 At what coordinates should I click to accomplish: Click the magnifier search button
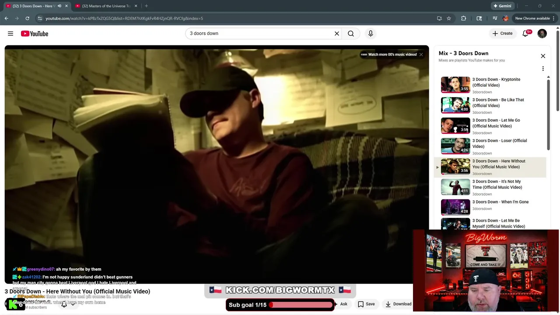coord(351,33)
